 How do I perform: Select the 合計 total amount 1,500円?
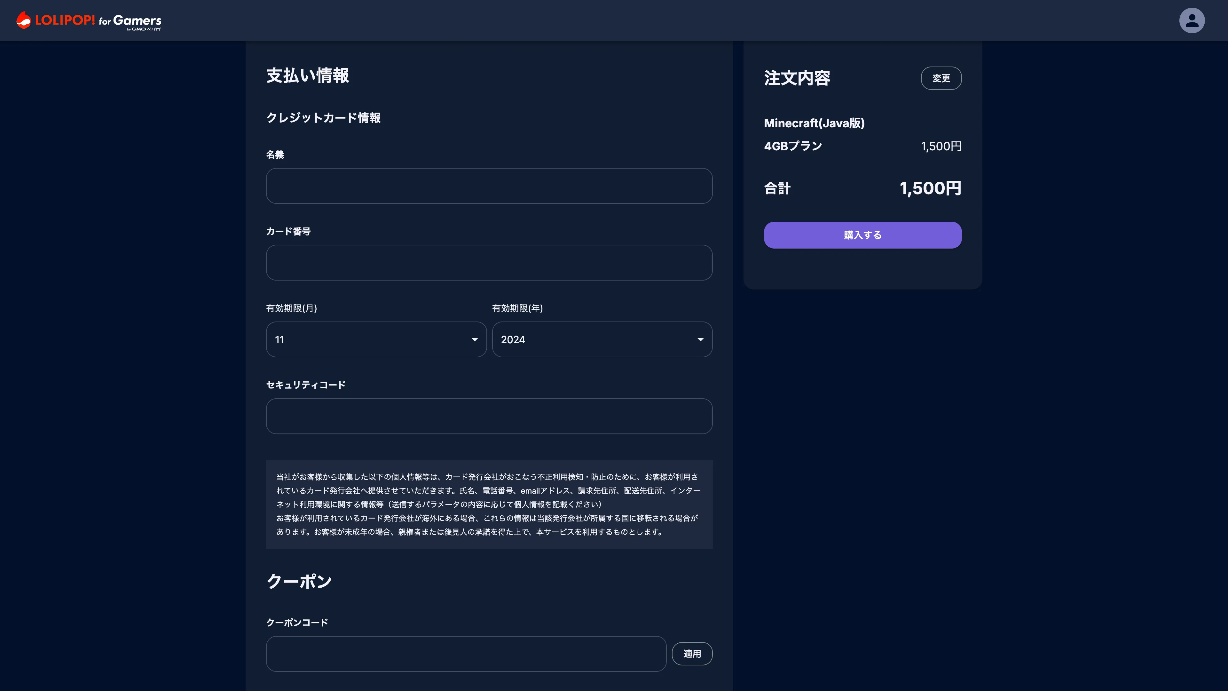(930, 188)
